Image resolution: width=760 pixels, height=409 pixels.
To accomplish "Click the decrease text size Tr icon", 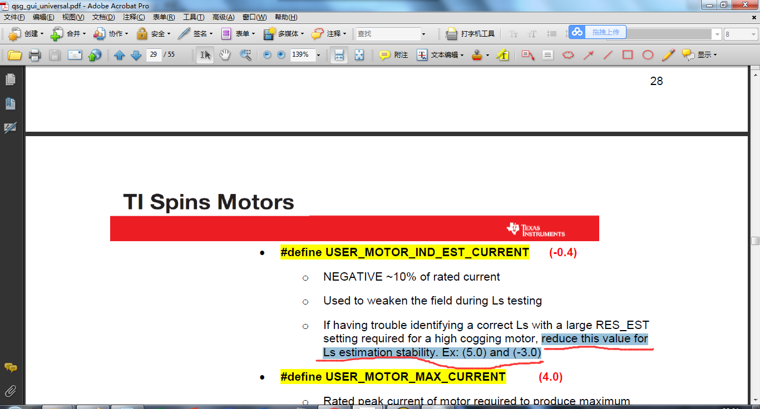I will [514, 34].
